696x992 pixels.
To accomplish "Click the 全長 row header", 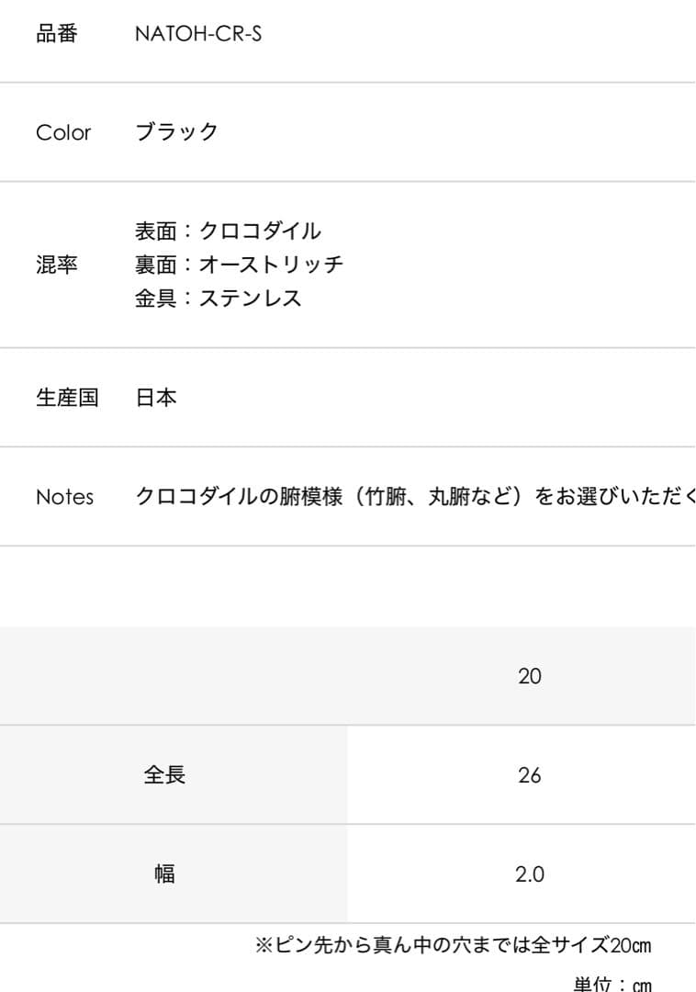I will point(164,775).
